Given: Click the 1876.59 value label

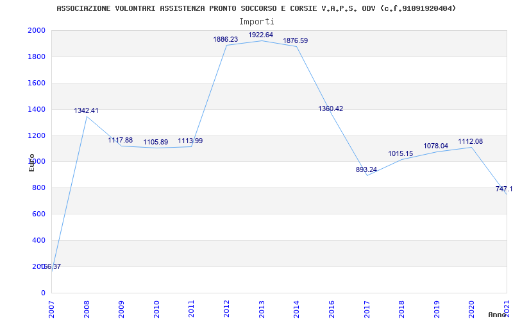Looking at the screenshot, I should coord(296,41).
